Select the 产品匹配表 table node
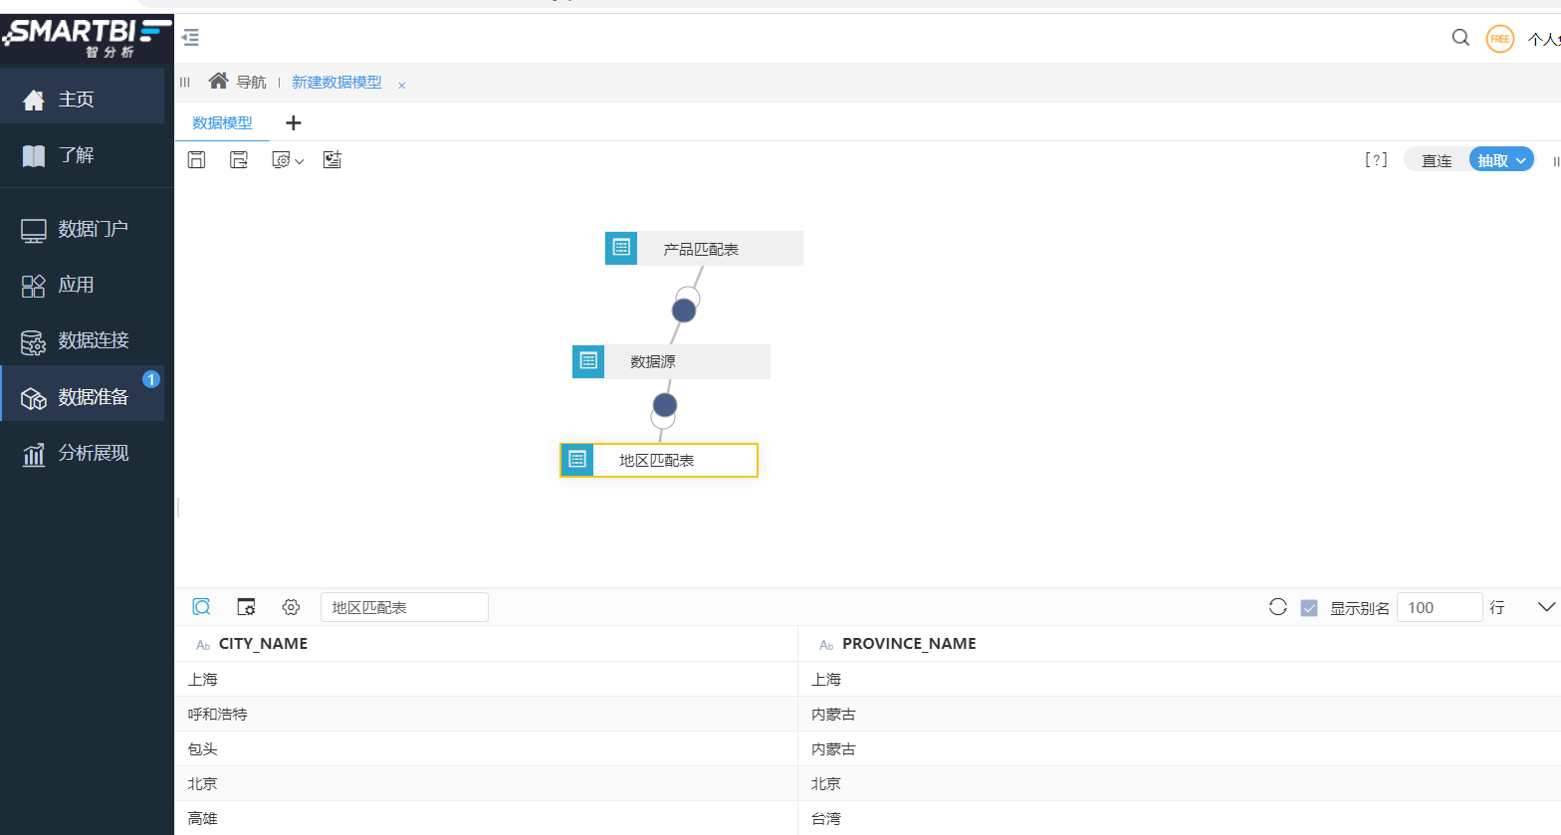Image resolution: width=1561 pixels, height=835 pixels. pos(703,249)
